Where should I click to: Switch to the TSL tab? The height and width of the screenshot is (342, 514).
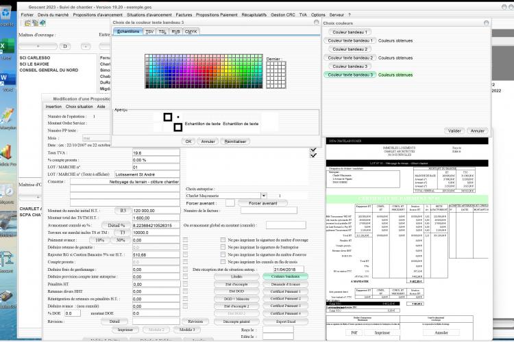pyautogui.click(x=162, y=31)
